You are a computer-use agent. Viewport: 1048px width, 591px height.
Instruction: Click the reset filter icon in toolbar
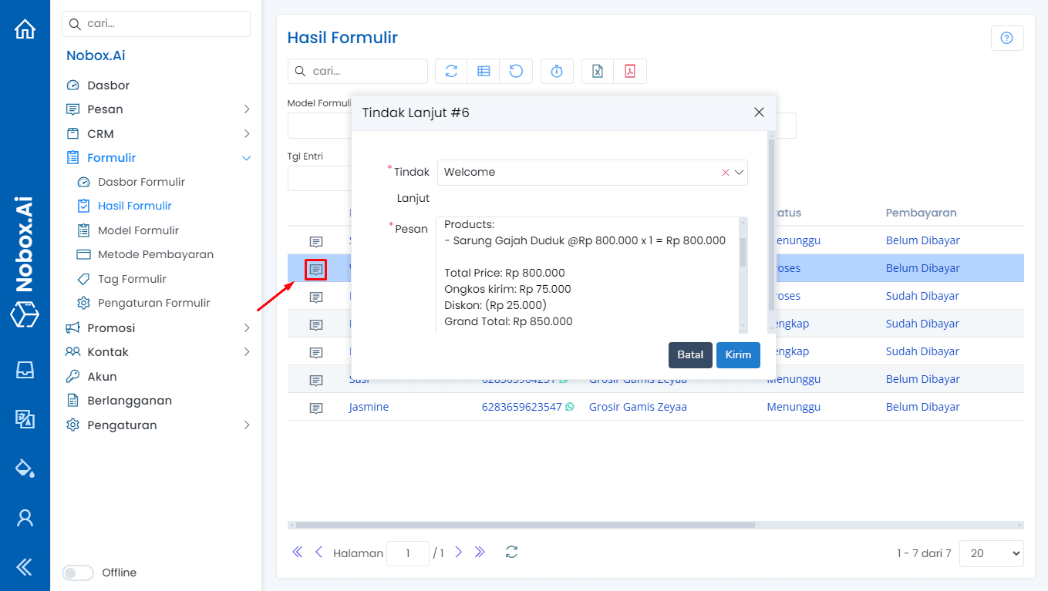(x=517, y=71)
